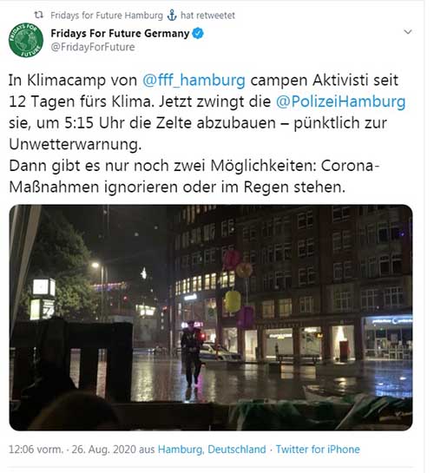434x473 pixels.
Task: Click the lit clock tower in the image
Action: click(43, 299)
